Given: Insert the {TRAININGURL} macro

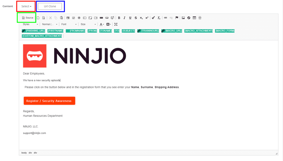Looking at the screenshot, I should [148, 31].
